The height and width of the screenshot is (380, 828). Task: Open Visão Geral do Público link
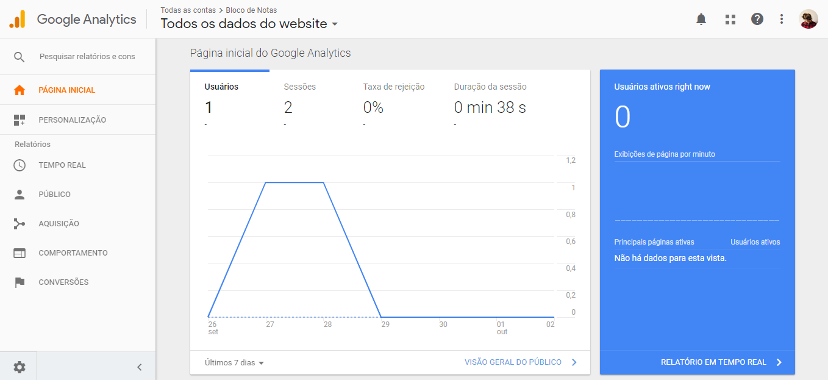tap(514, 362)
